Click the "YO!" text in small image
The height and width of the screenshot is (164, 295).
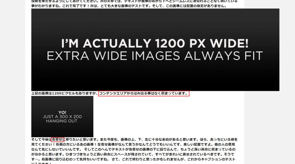click(x=62, y=112)
